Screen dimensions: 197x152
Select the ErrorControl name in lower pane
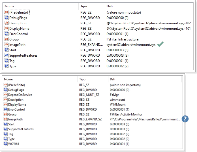point(16,110)
